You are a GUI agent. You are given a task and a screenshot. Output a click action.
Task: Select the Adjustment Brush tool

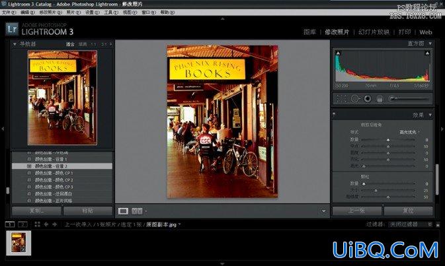409,98
